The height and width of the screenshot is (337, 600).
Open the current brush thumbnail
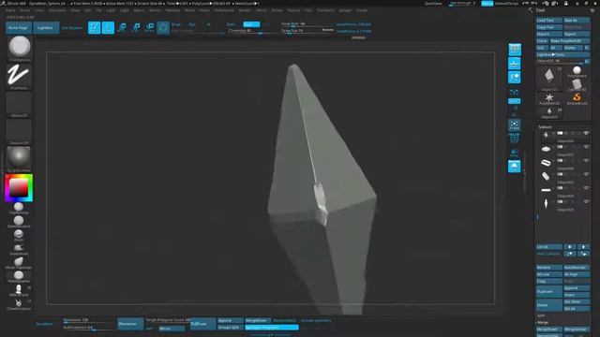coord(19,48)
